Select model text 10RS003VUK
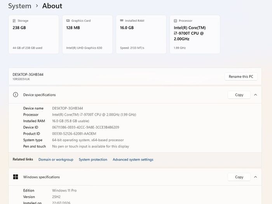Viewport: 272px width, 204px height. 21,79
